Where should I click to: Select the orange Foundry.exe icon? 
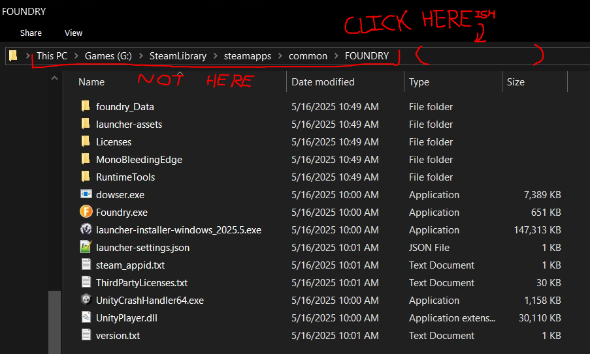click(x=86, y=212)
